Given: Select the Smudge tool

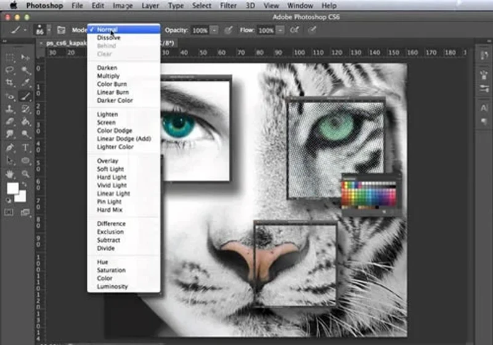Looking at the screenshot, I should pyautogui.click(x=10, y=134).
